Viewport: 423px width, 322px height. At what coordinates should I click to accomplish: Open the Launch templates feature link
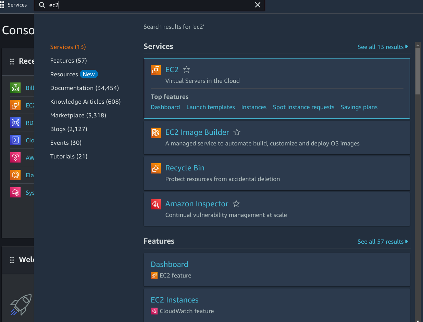pyautogui.click(x=211, y=107)
